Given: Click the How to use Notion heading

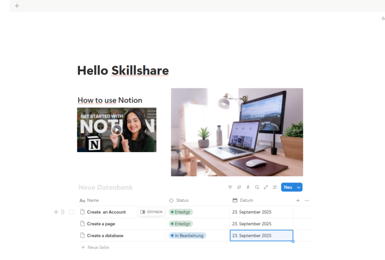Looking at the screenshot, I should (x=110, y=100).
